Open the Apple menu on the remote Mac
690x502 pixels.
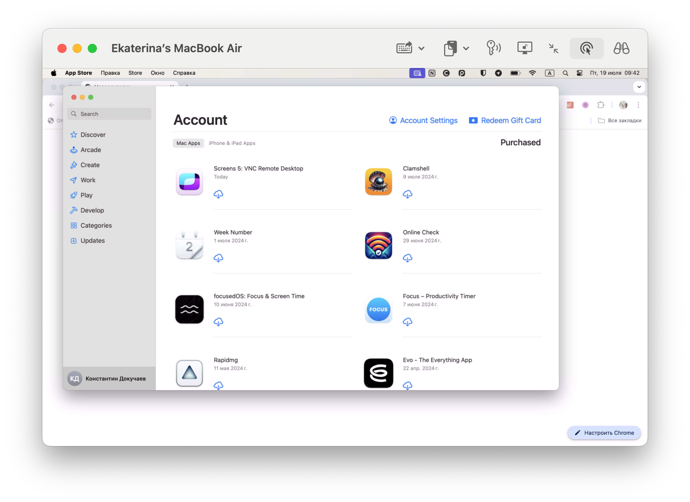(54, 73)
